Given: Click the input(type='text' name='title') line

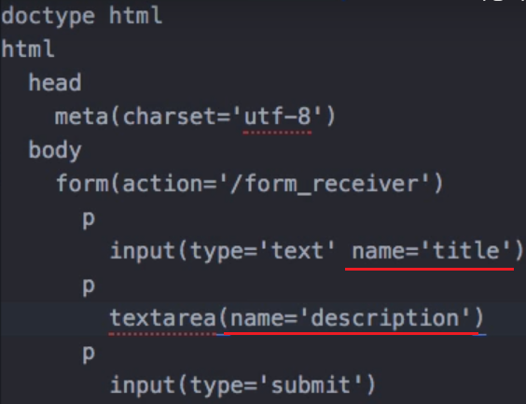Looking at the screenshot, I should [317, 251].
